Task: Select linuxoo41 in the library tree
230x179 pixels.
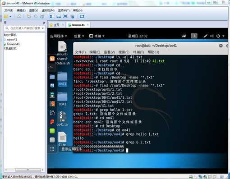Action: click(13, 44)
